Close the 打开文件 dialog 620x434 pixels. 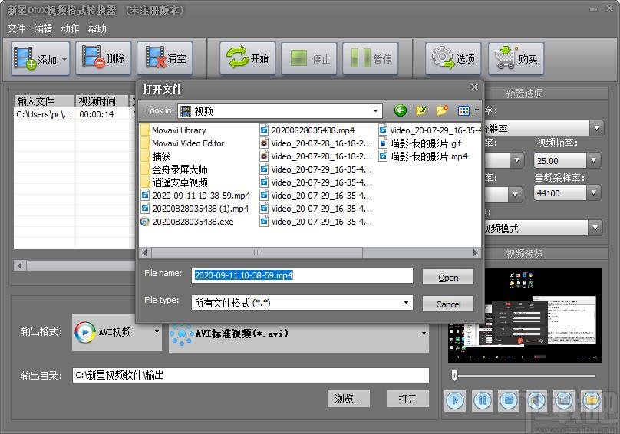click(x=474, y=87)
